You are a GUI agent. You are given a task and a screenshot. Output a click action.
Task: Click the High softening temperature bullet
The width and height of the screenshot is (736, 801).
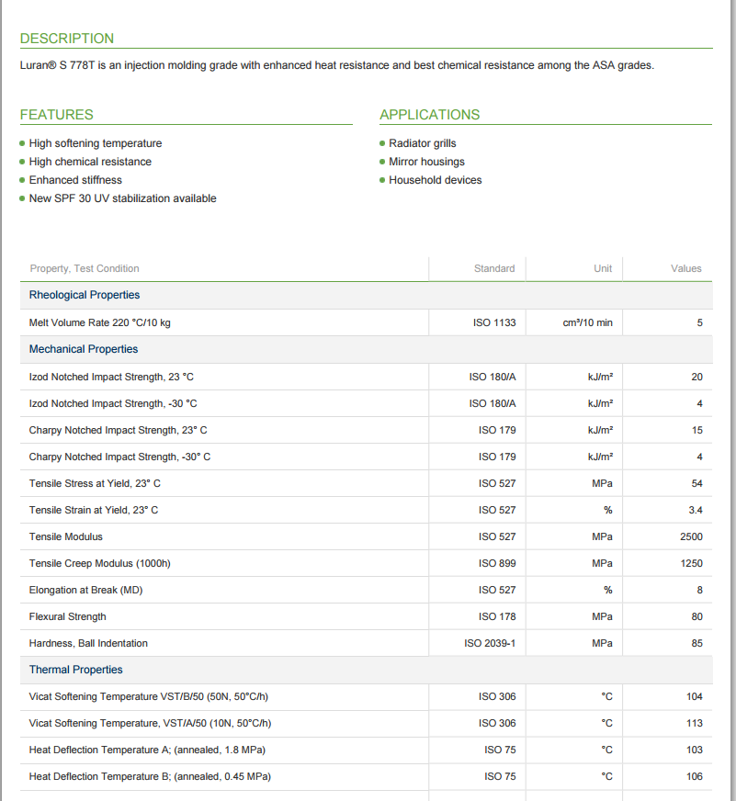96,143
